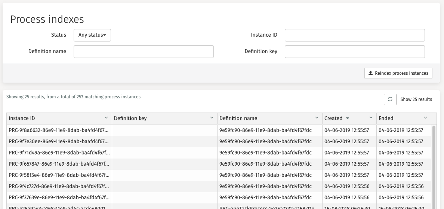The height and width of the screenshot is (209, 444).
Task: Click Ended date in PRC-9f4c727d row
Action: pos(401,186)
